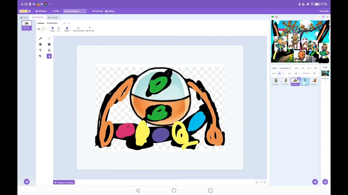Stop the project with red button
Screen dimensions: 348x195
tap(276, 17)
